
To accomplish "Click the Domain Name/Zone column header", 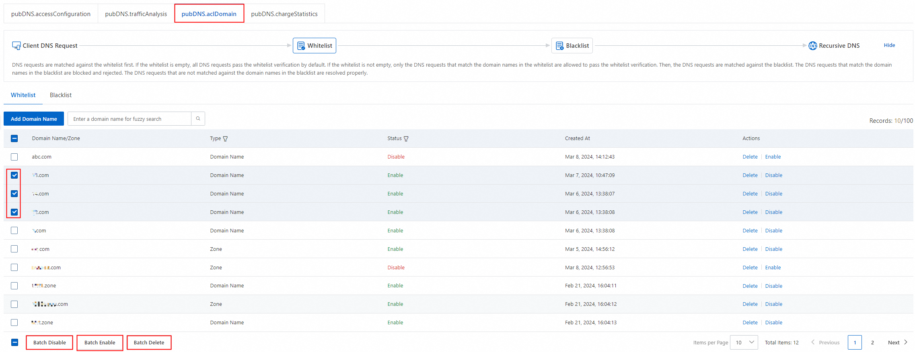I will [x=56, y=138].
